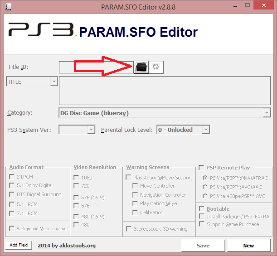Check the plain 480 resolution box
The height and width of the screenshot is (256, 277).
click(76, 225)
